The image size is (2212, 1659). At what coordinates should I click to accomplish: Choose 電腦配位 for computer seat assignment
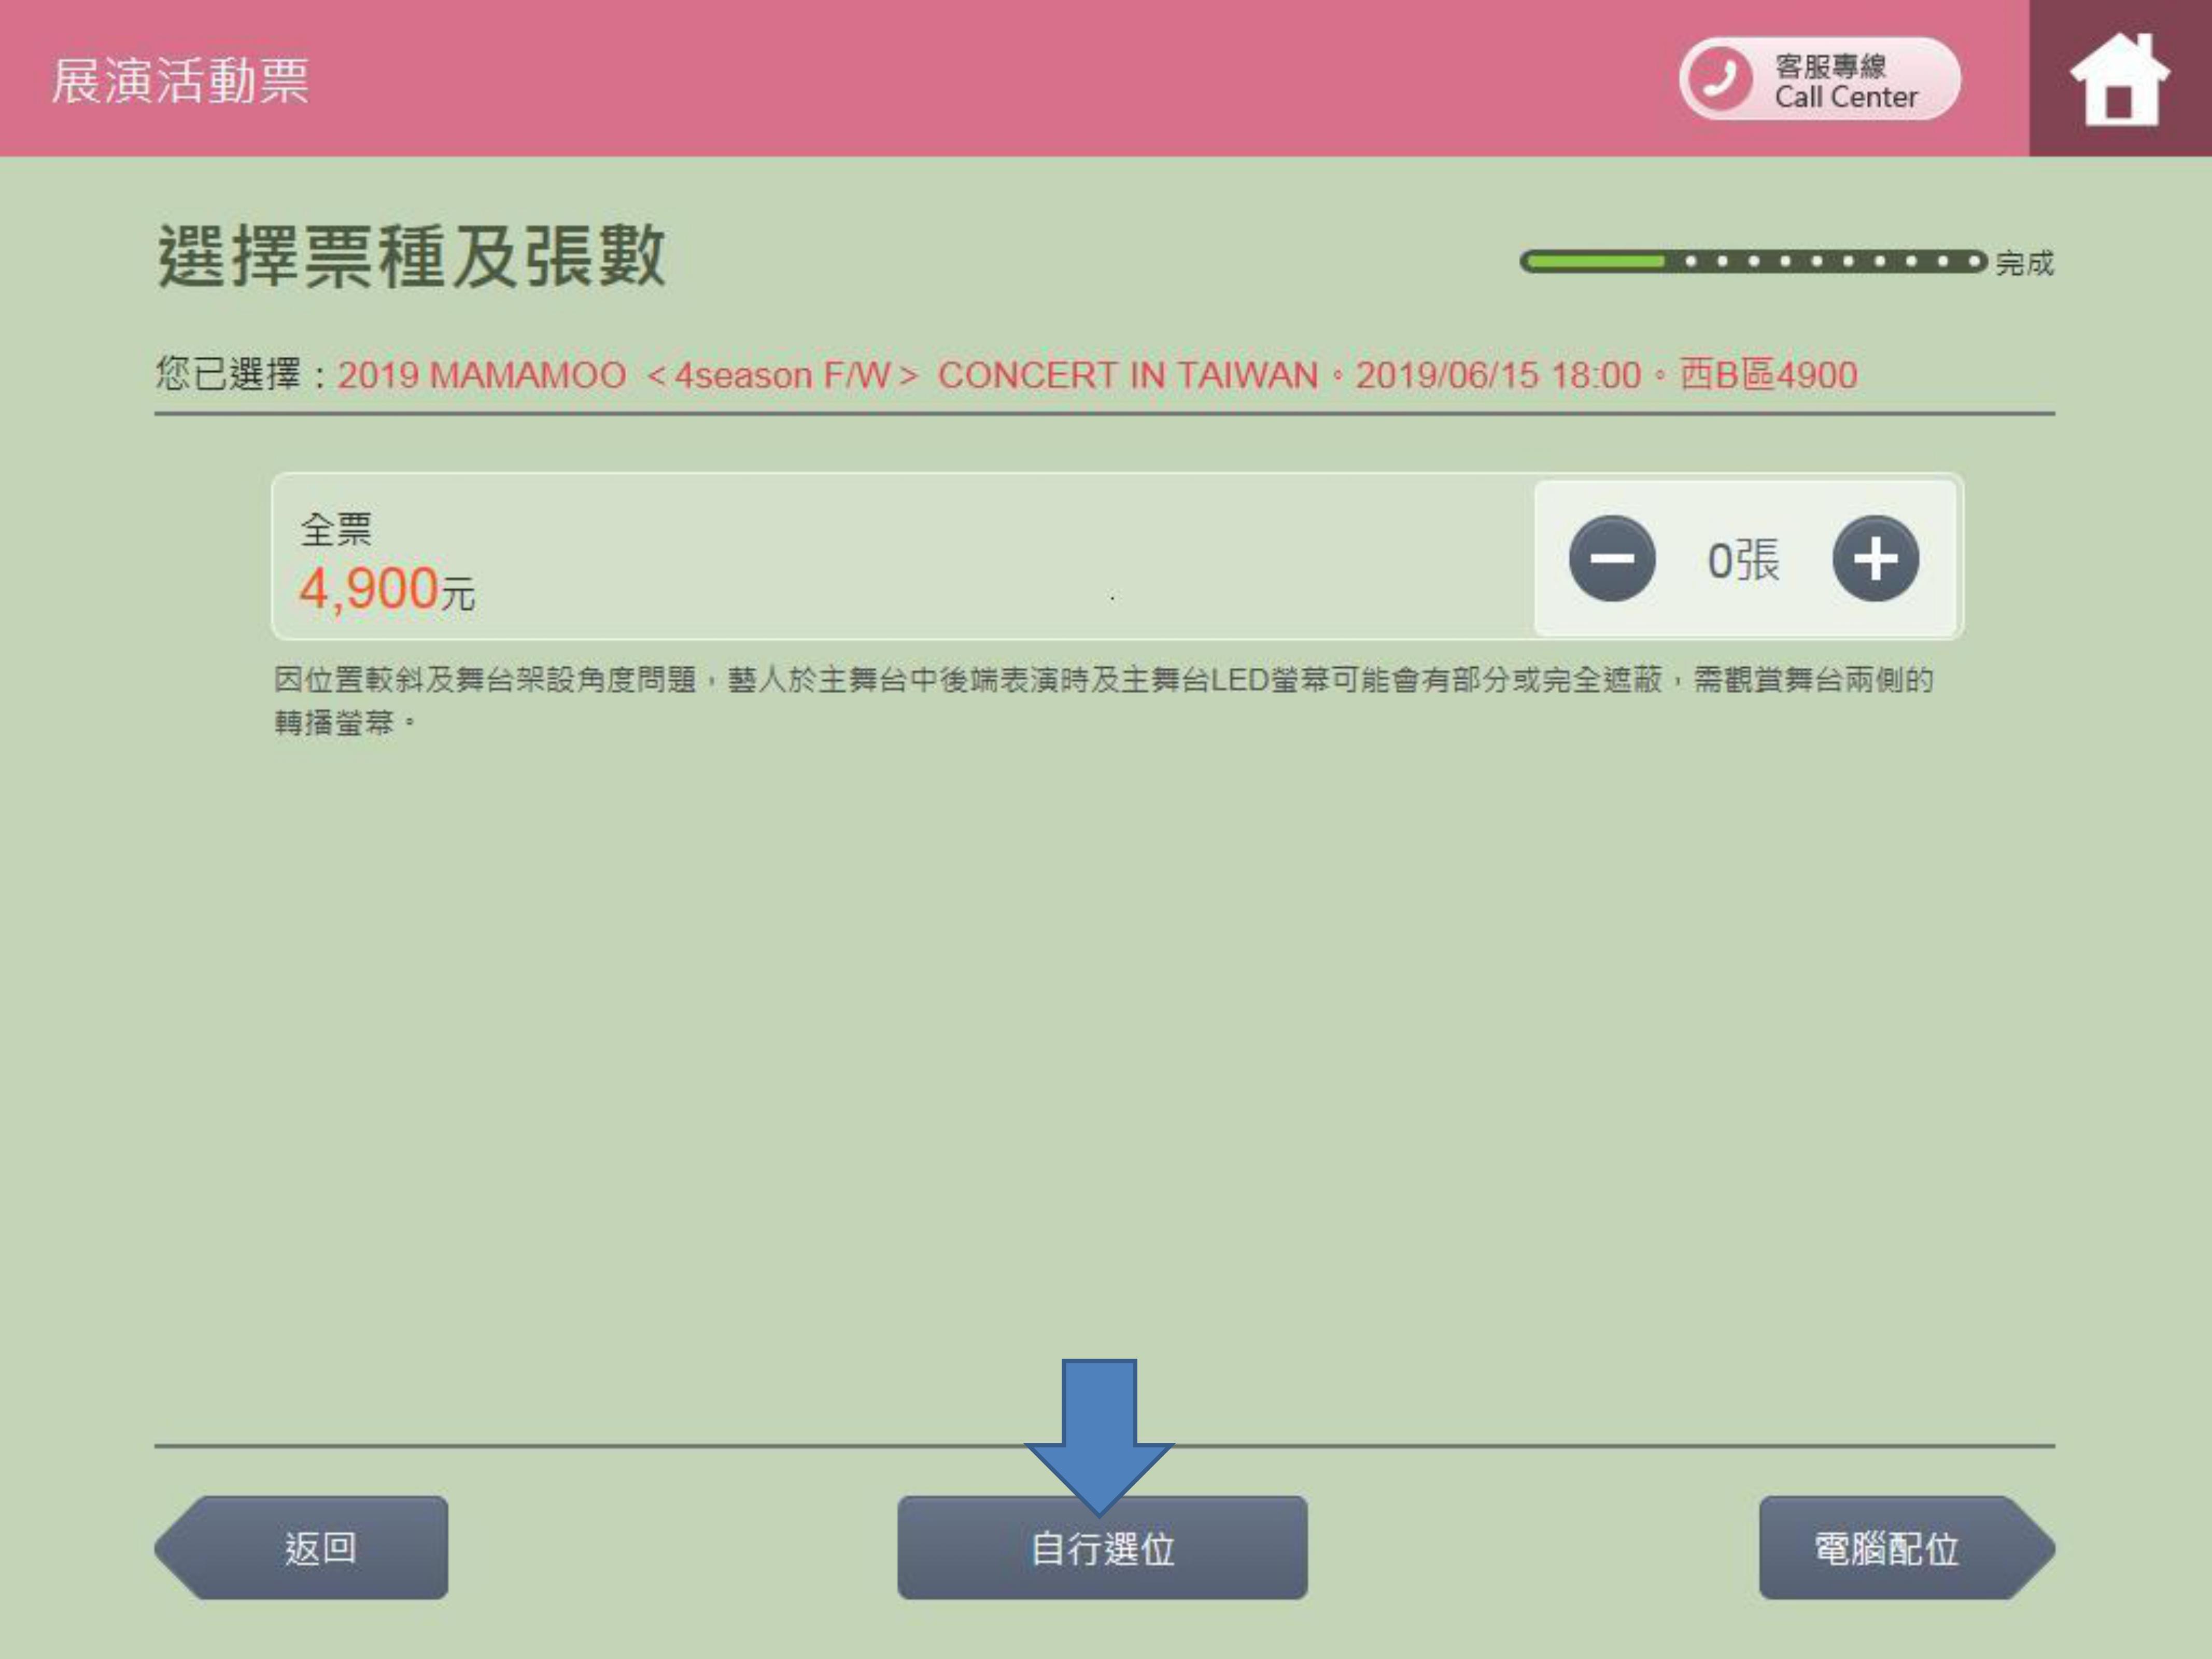pyautogui.click(x=1907, y=1547)
